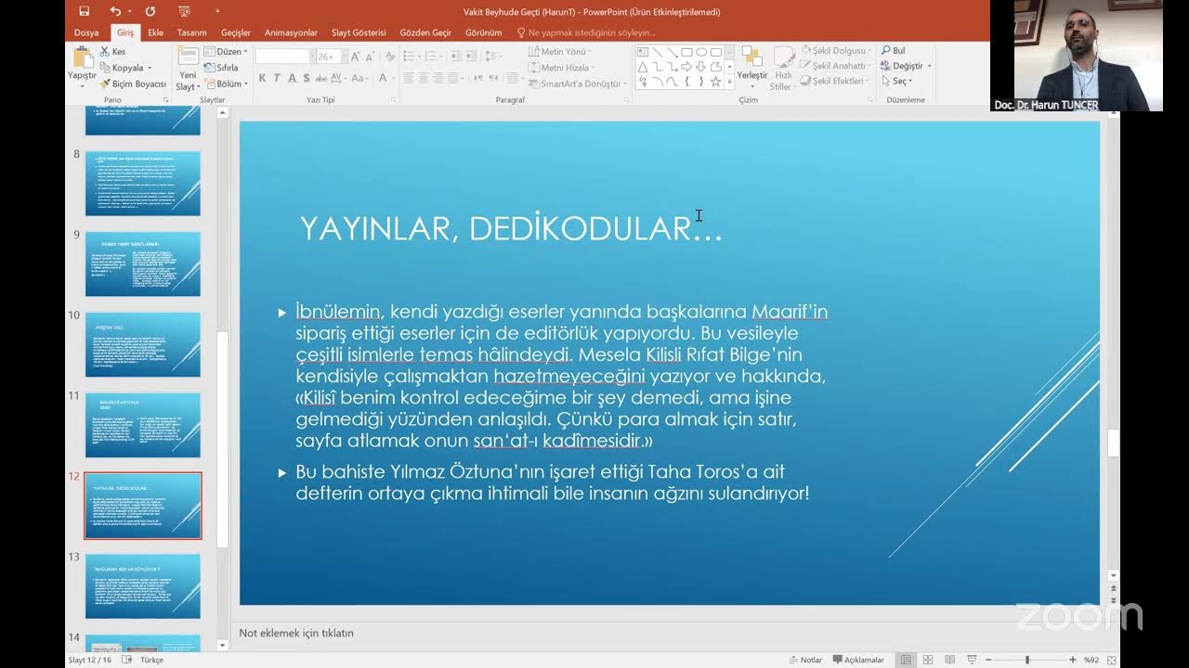Open Kopyala copy dropdown arrow
Image resolution: width=1189 pixels, height=668 pixels.
click(149, 68)
